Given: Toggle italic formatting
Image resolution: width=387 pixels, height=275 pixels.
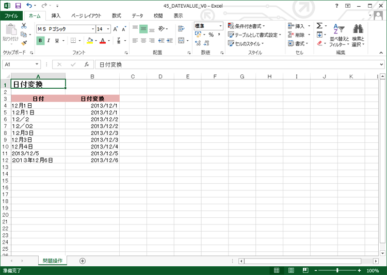Looking at the screenshot, I should [x=49, y=40].
